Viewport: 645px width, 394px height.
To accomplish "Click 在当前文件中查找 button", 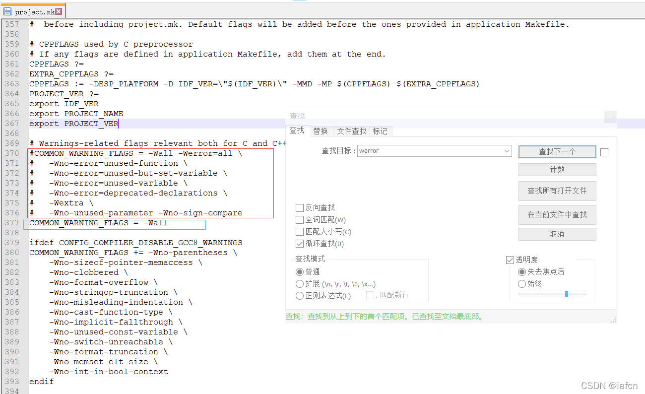I will coord(557,215).
